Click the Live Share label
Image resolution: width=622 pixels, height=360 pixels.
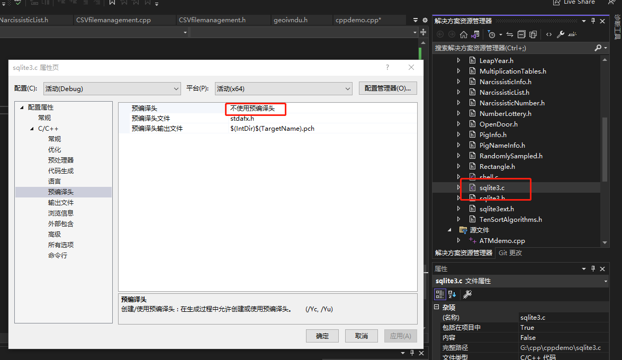[x=579, y=2]
